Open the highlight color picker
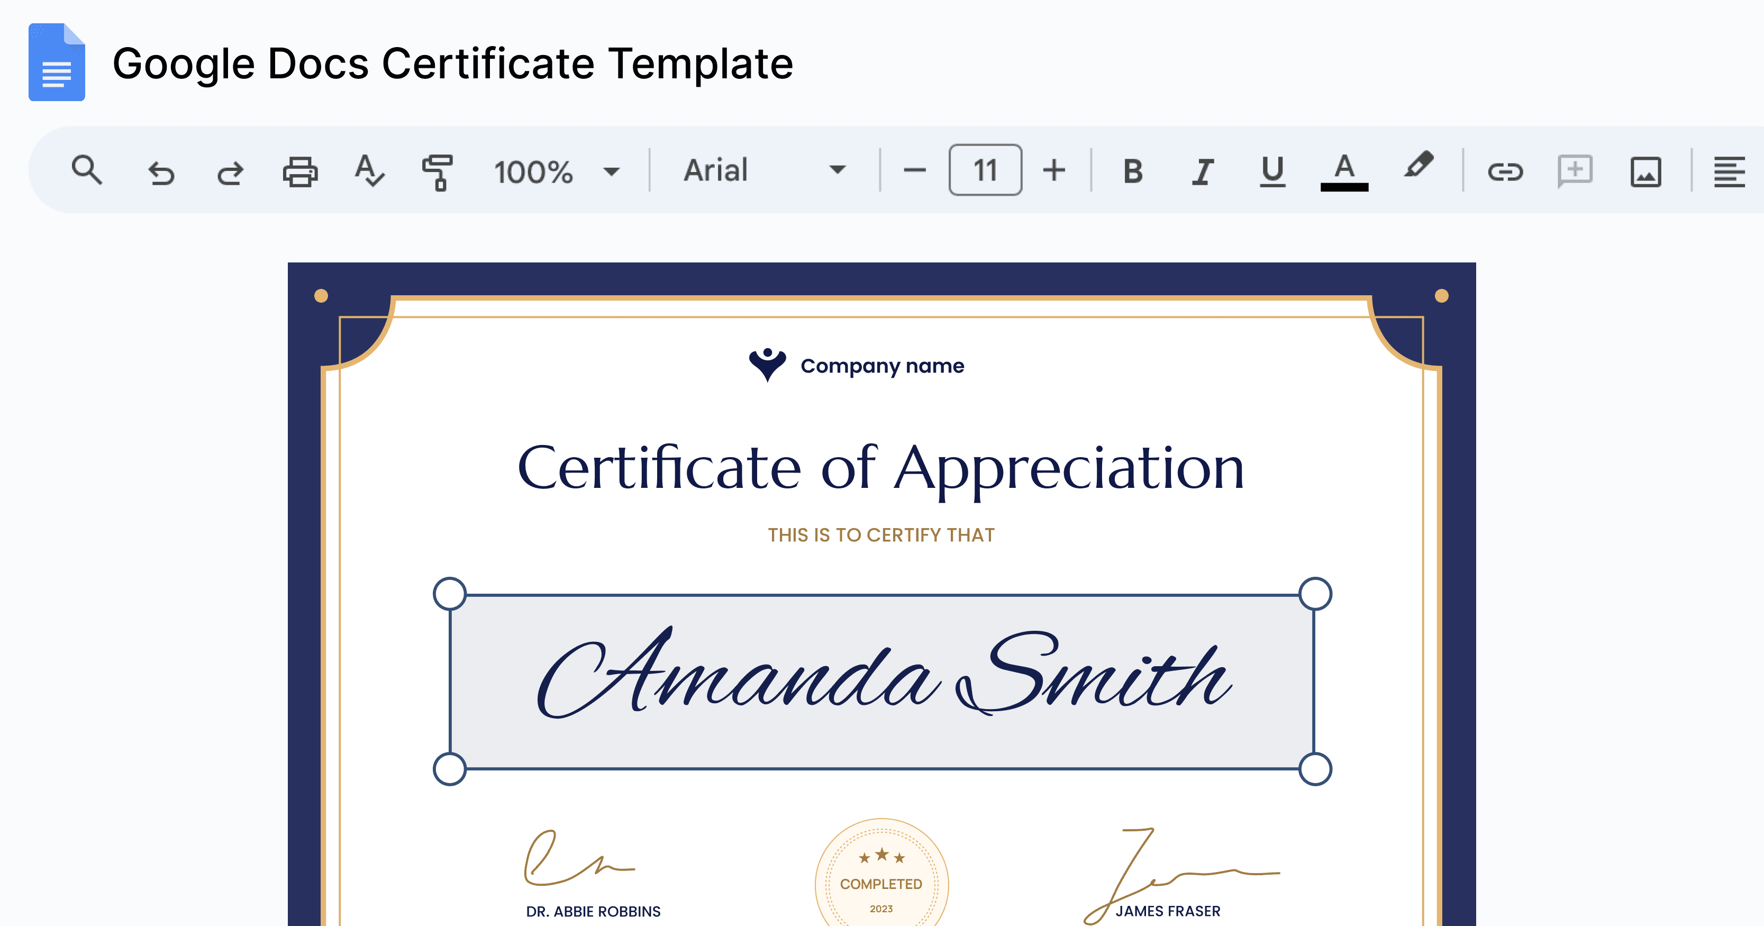1764x926 pixels. pyautogui.click(x=1418, y=170)
